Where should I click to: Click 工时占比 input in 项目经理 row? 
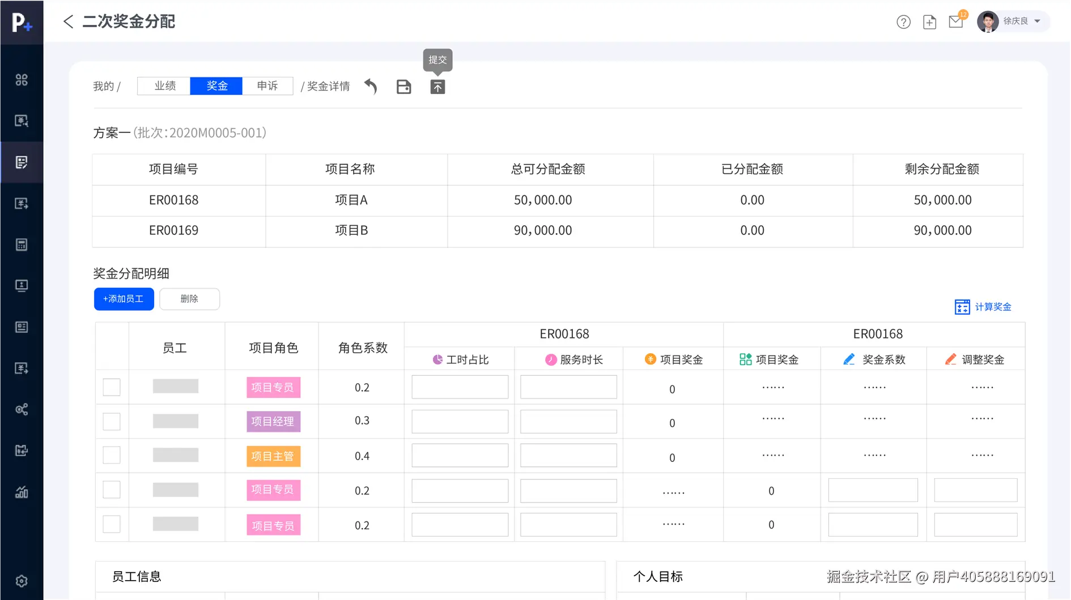tap(460, 422)
